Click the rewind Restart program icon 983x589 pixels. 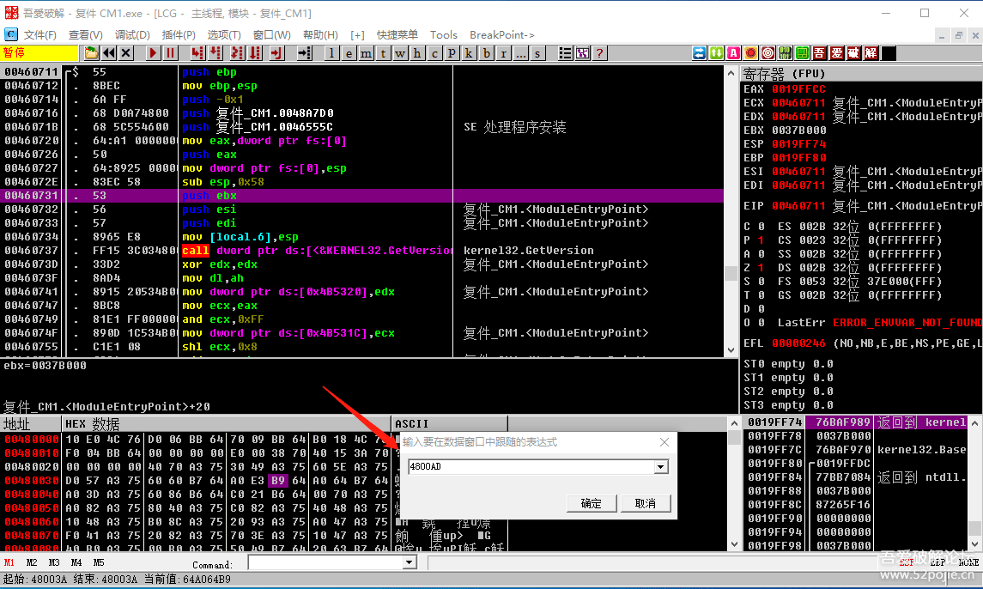point(109,53)
